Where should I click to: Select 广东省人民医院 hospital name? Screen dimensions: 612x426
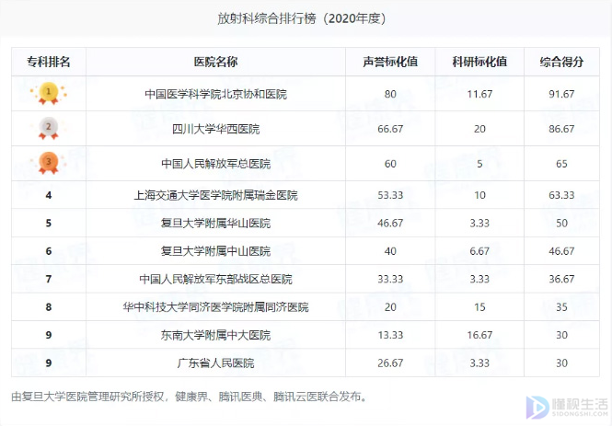tap(215, 363)
